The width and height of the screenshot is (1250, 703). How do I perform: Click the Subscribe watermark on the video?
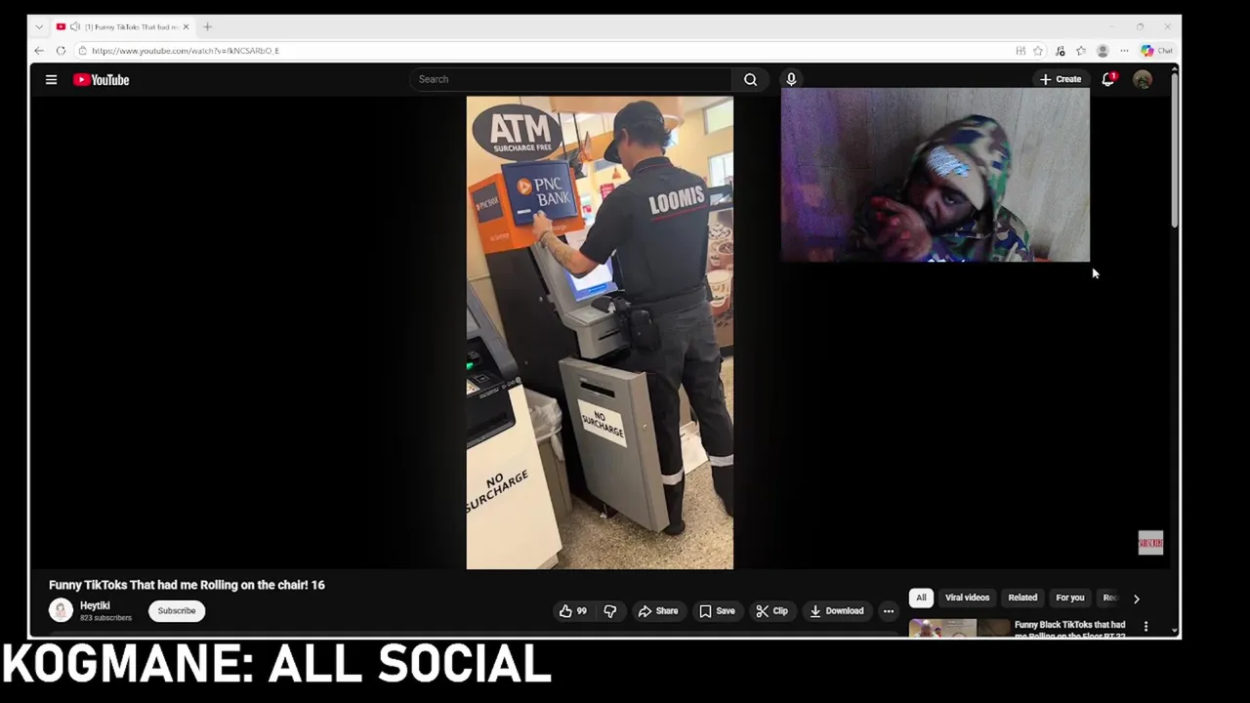1150,543
